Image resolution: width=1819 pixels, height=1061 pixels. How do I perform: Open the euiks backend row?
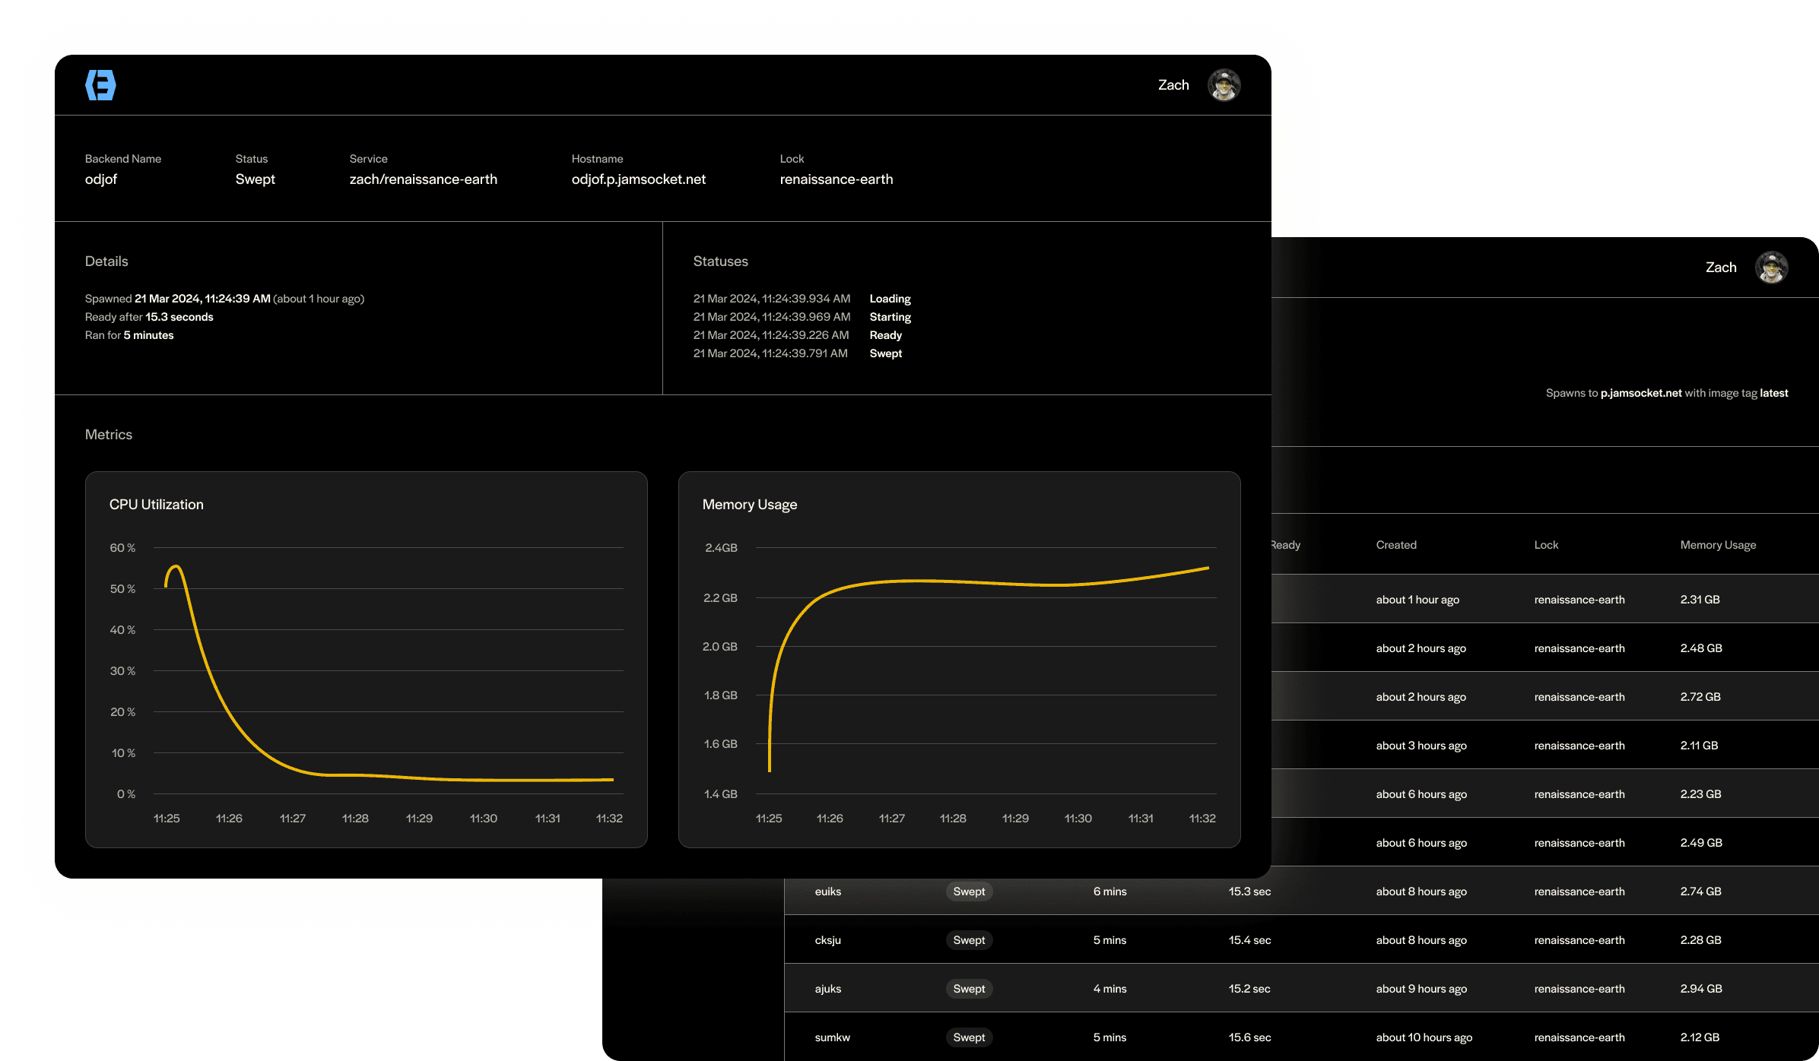tap(827, 892)
